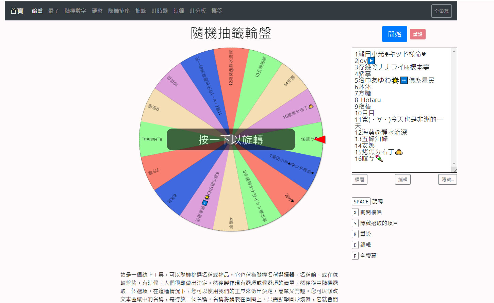Switch to the 骰子 dice page
This screenshot has height=303, width=494.
pos(53,11)
